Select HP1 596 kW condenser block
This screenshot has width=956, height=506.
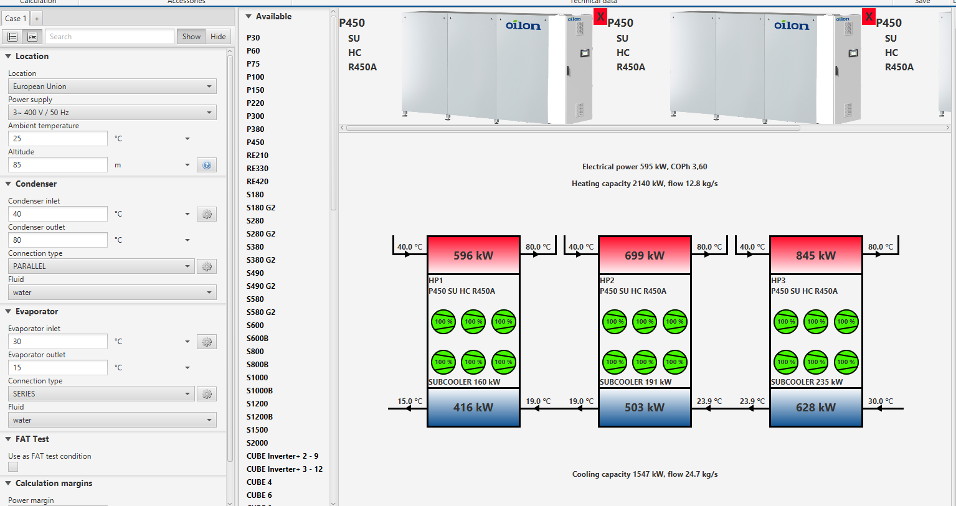(x=473, y=255)
